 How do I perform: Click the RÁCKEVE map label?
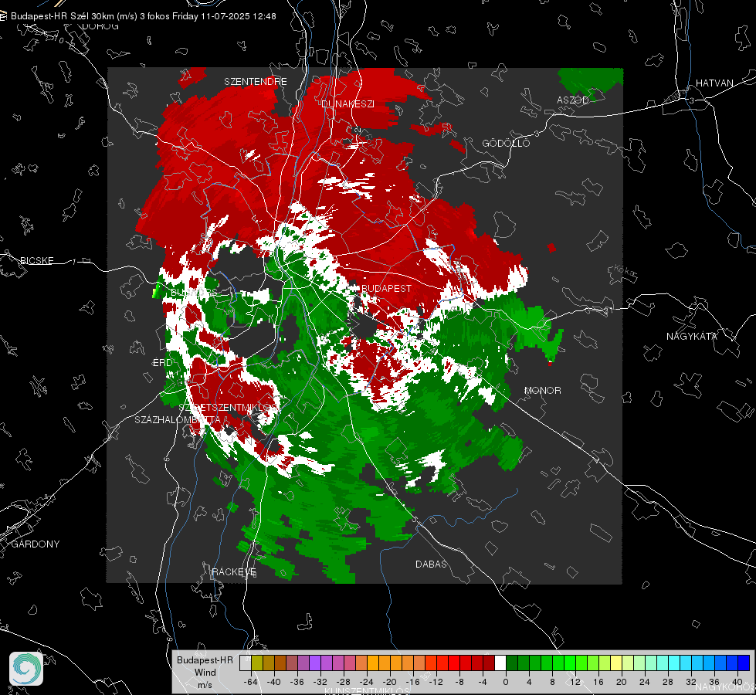234,572
